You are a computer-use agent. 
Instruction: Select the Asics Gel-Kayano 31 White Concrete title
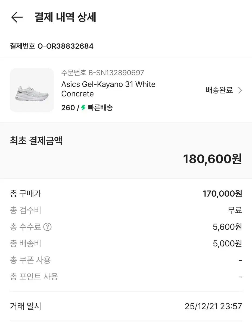coord(108,89)
